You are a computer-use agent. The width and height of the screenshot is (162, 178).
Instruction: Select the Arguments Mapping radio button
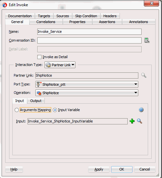click(17, 110)
